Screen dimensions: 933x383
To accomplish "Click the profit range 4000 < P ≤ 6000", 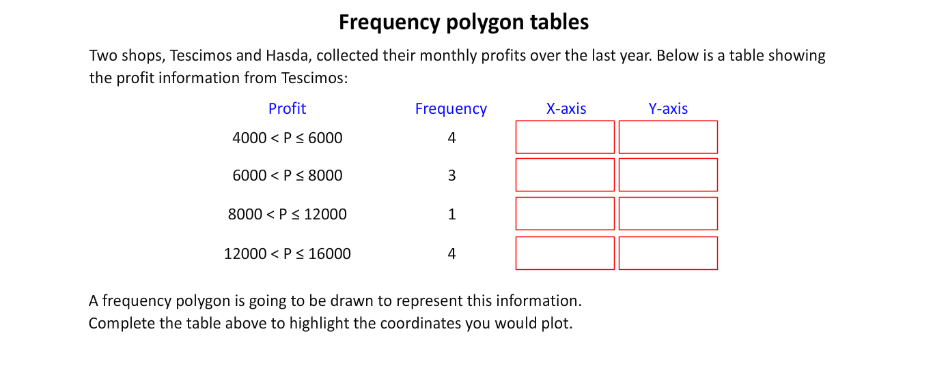I will (x=288, y=138).
